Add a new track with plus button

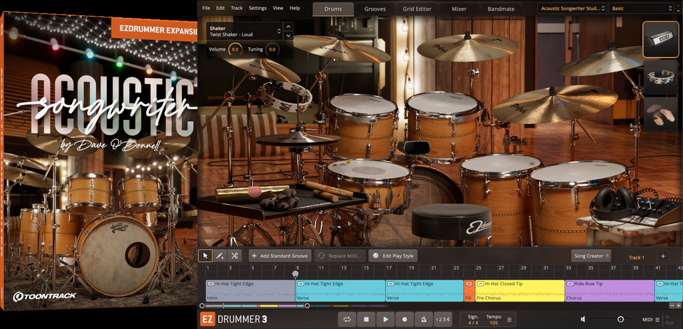(663, 256)
